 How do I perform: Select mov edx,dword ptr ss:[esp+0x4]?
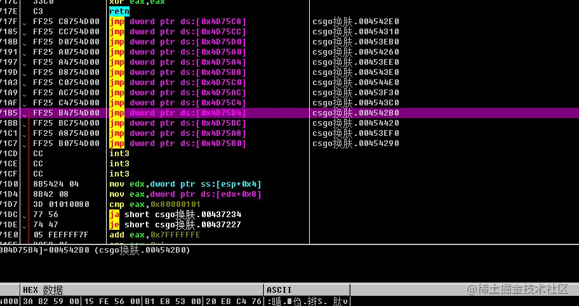click(185, 184)
